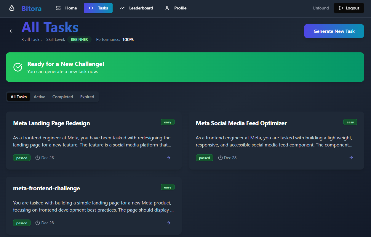This screenshot has height=237, width=371.
Task: Select the All Tasks filter tab
Action: point(18,97)
